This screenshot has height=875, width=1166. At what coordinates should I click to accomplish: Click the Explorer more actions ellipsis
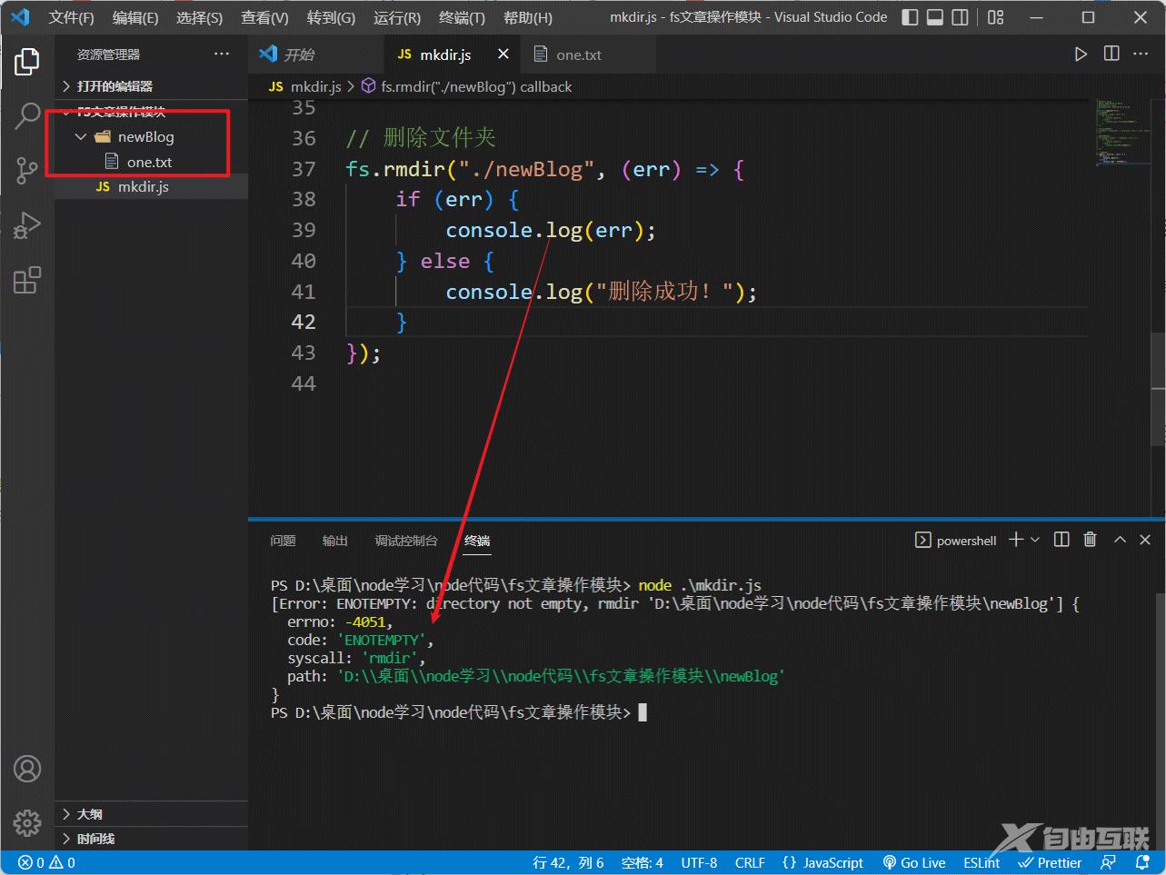click(222, 55)
